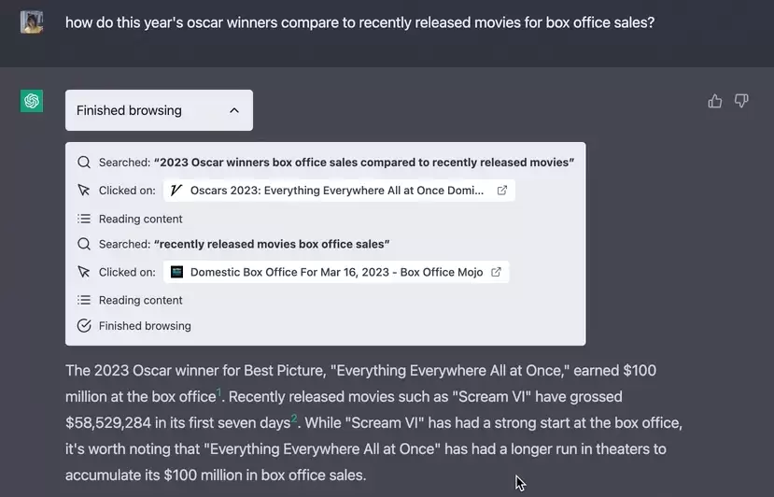
Task: Click the cursor icon beside second Clicked on
Action: point(84,272)
